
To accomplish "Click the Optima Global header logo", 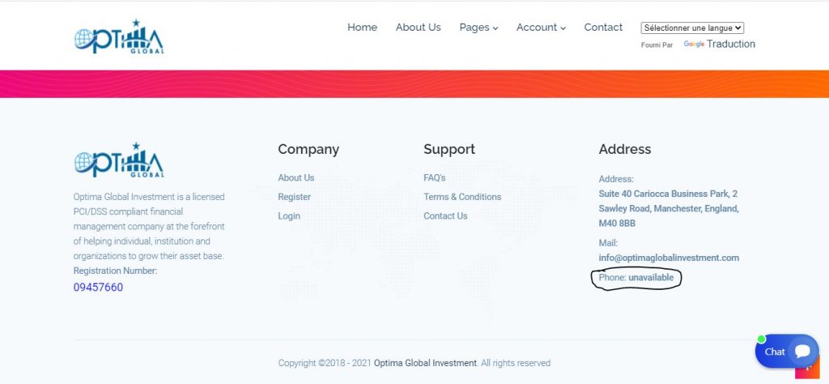I will click(119, 37).
